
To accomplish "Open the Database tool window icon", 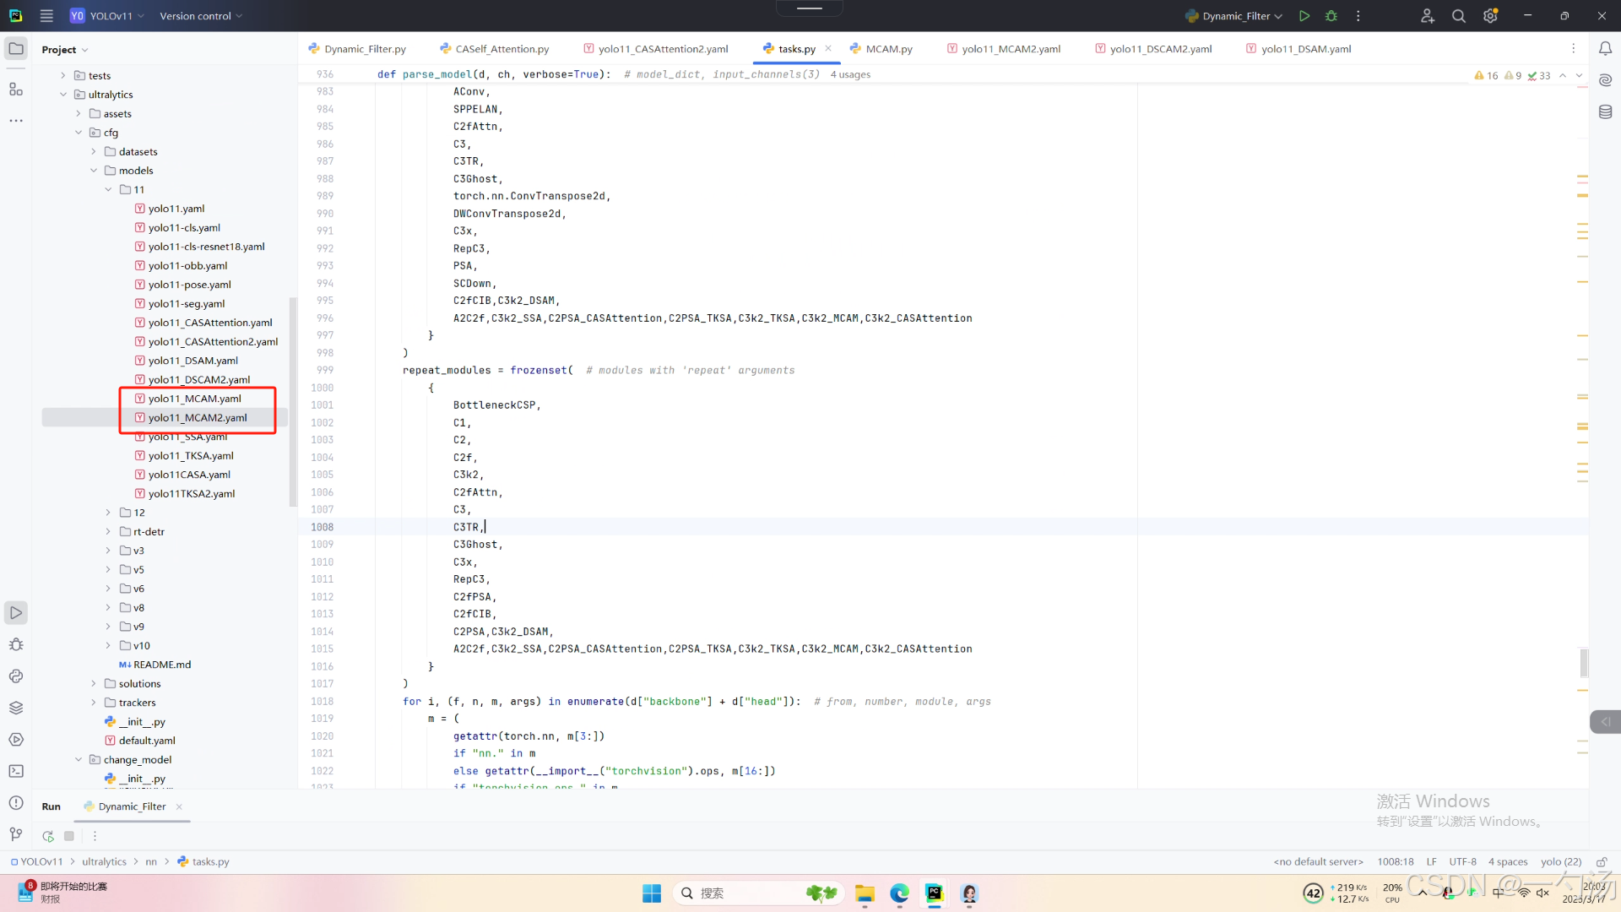I will tap(1605, 111).
